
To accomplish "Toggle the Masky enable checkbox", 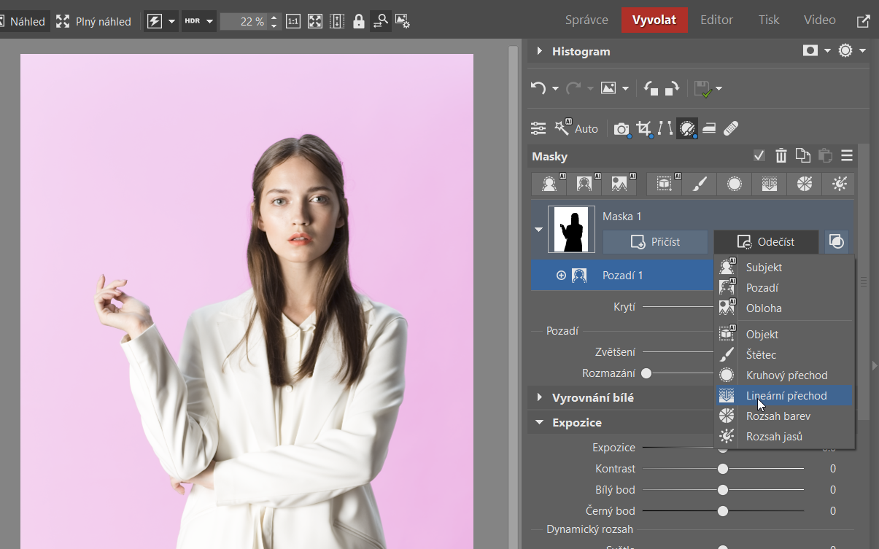I will [759, 155].
